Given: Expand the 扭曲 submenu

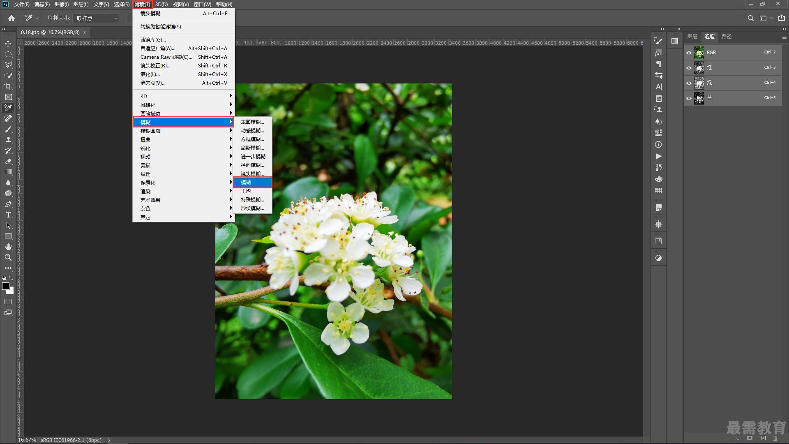Looking at the screenshot, I should 183,139.
